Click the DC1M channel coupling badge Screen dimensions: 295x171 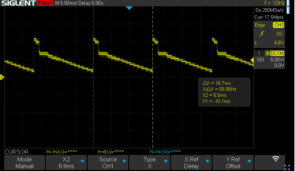click(x=277, y=53)
